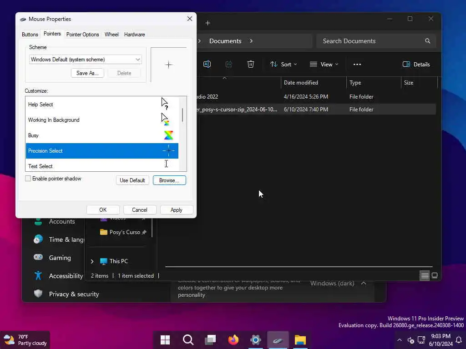Sort by Type column header

[374, 83]
